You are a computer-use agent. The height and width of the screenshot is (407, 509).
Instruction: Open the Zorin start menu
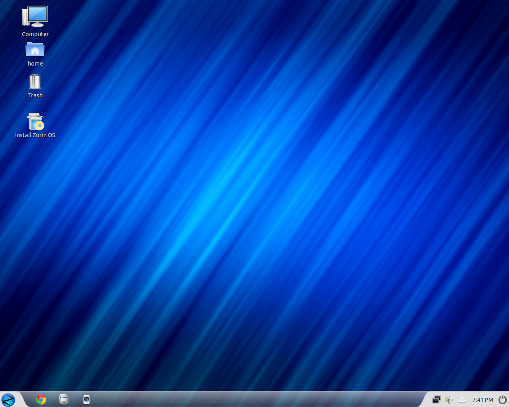click(8, 399)
